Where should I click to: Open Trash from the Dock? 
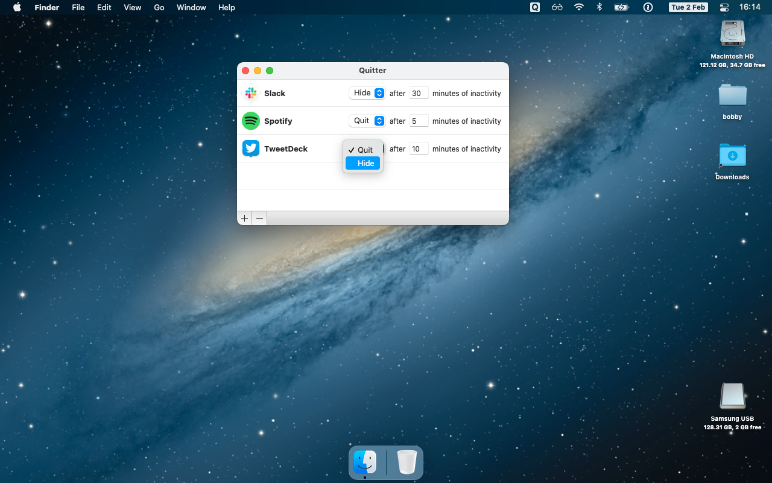(407, 462)
